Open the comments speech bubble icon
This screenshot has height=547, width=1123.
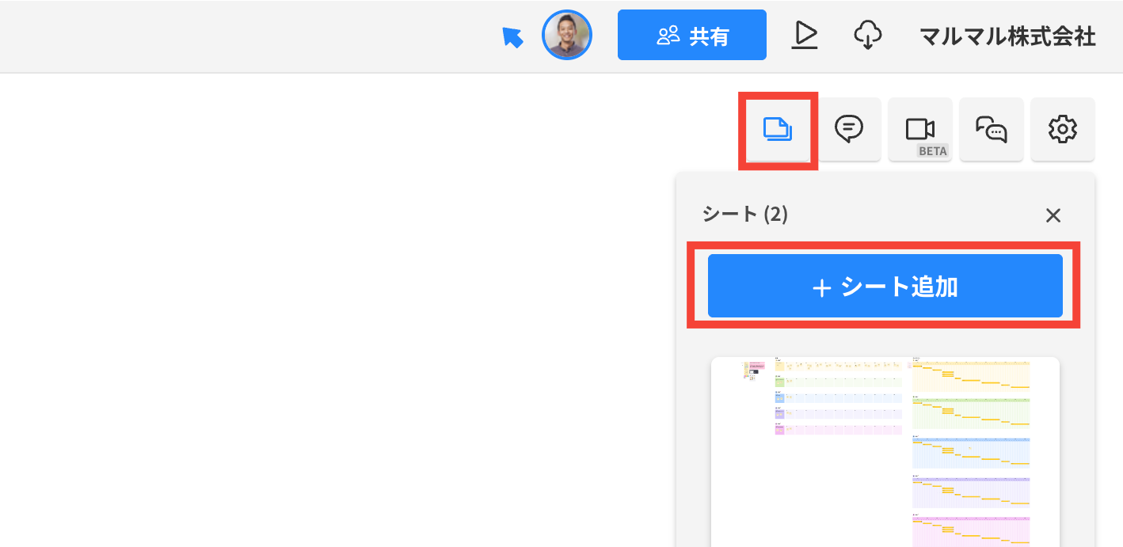(x=849, y=129)
